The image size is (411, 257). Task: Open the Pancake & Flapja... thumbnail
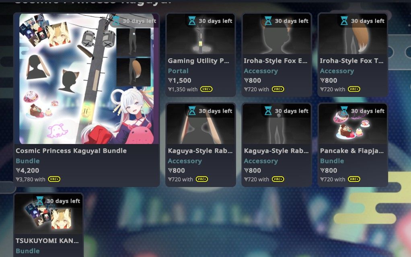(353, 124)
